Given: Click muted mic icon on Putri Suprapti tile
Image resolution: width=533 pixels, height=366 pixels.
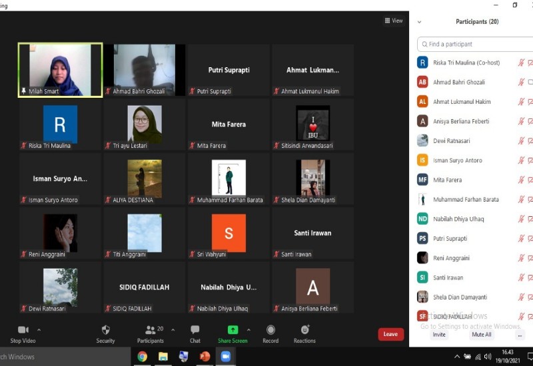Looking at the screenshot, I should [x=193, y=91].
